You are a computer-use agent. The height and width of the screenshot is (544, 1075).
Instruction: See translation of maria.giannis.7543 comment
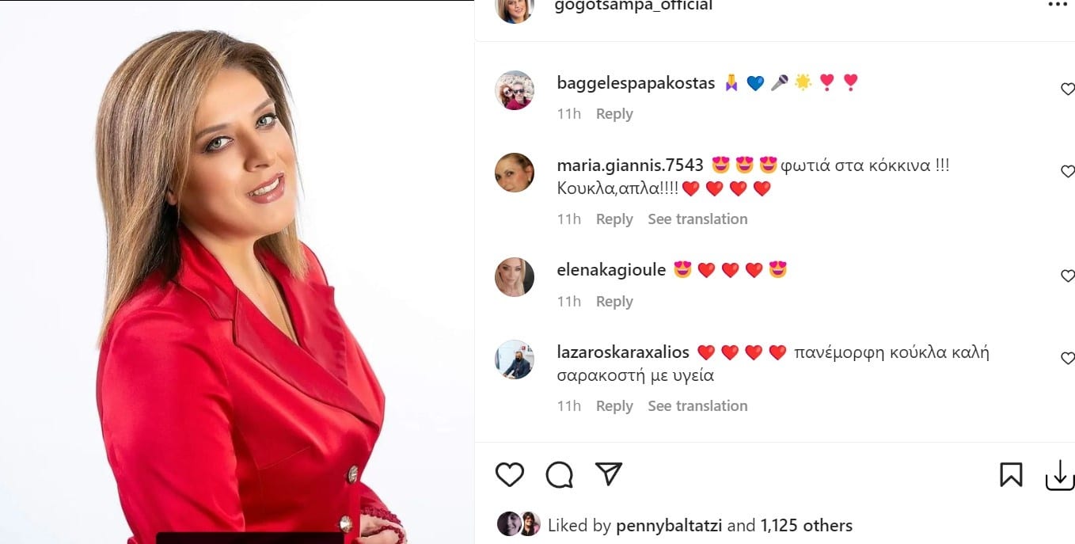click(x=697, y=219)
